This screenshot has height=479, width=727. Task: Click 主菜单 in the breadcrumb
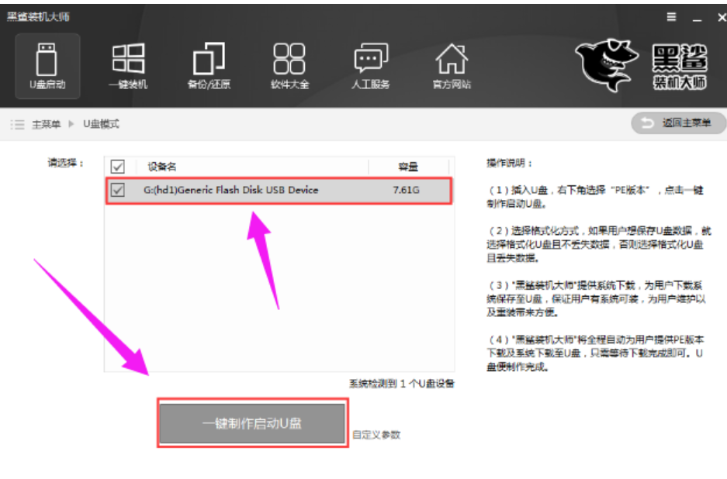46,124
